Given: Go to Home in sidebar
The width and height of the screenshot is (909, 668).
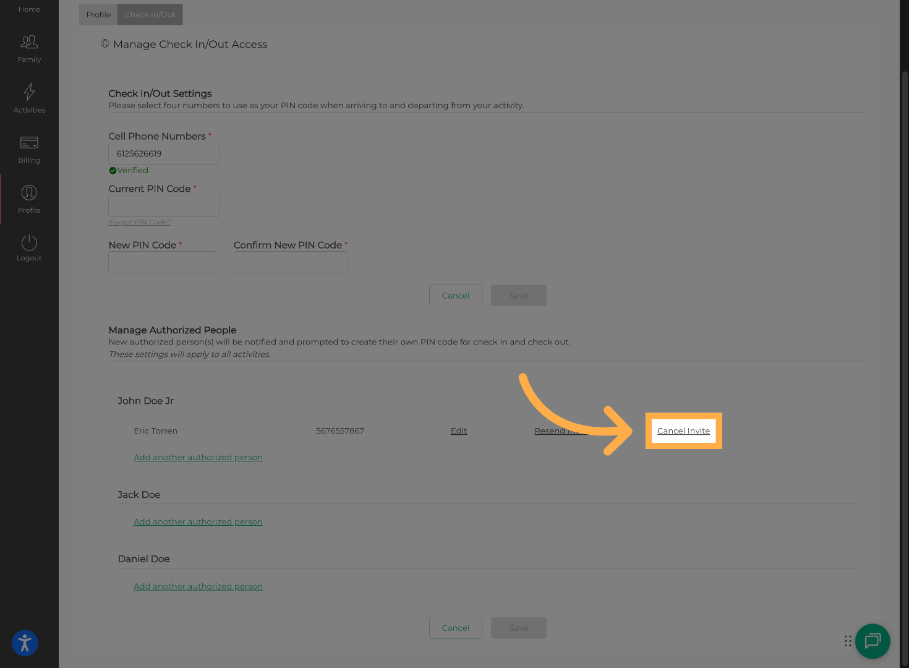Looking at the screenshot, I should [x=29, y=9].
